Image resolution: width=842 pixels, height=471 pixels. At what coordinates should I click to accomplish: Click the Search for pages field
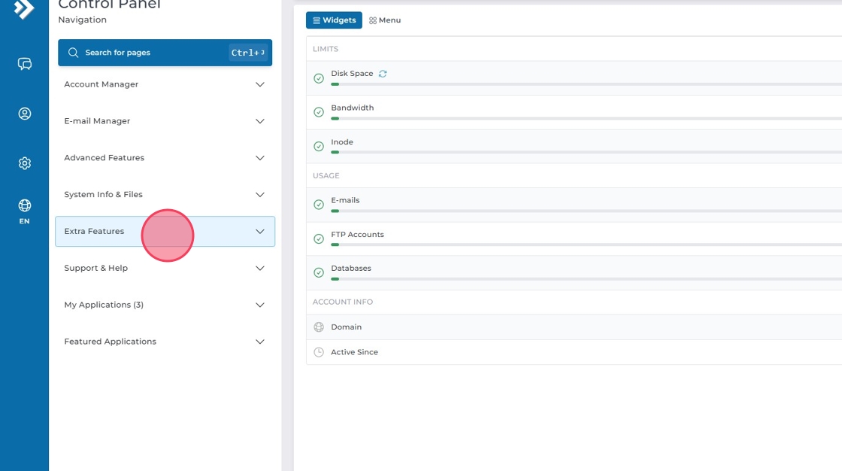tap(150, 53)
